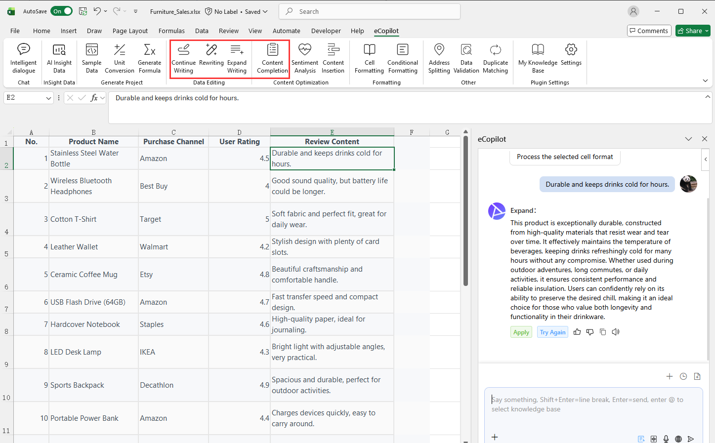This screenshot has height=443, width=715.
Task: Collapse the ribbon with the chevron
Action: pos(705,81)
